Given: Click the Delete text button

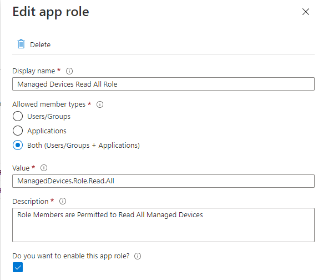Looking at the screenshot, I should pos(40,44).
